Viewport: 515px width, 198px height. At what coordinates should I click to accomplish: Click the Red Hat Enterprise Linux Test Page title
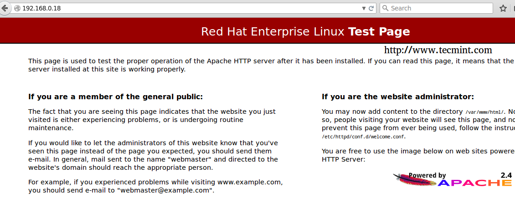pos(305,31)
